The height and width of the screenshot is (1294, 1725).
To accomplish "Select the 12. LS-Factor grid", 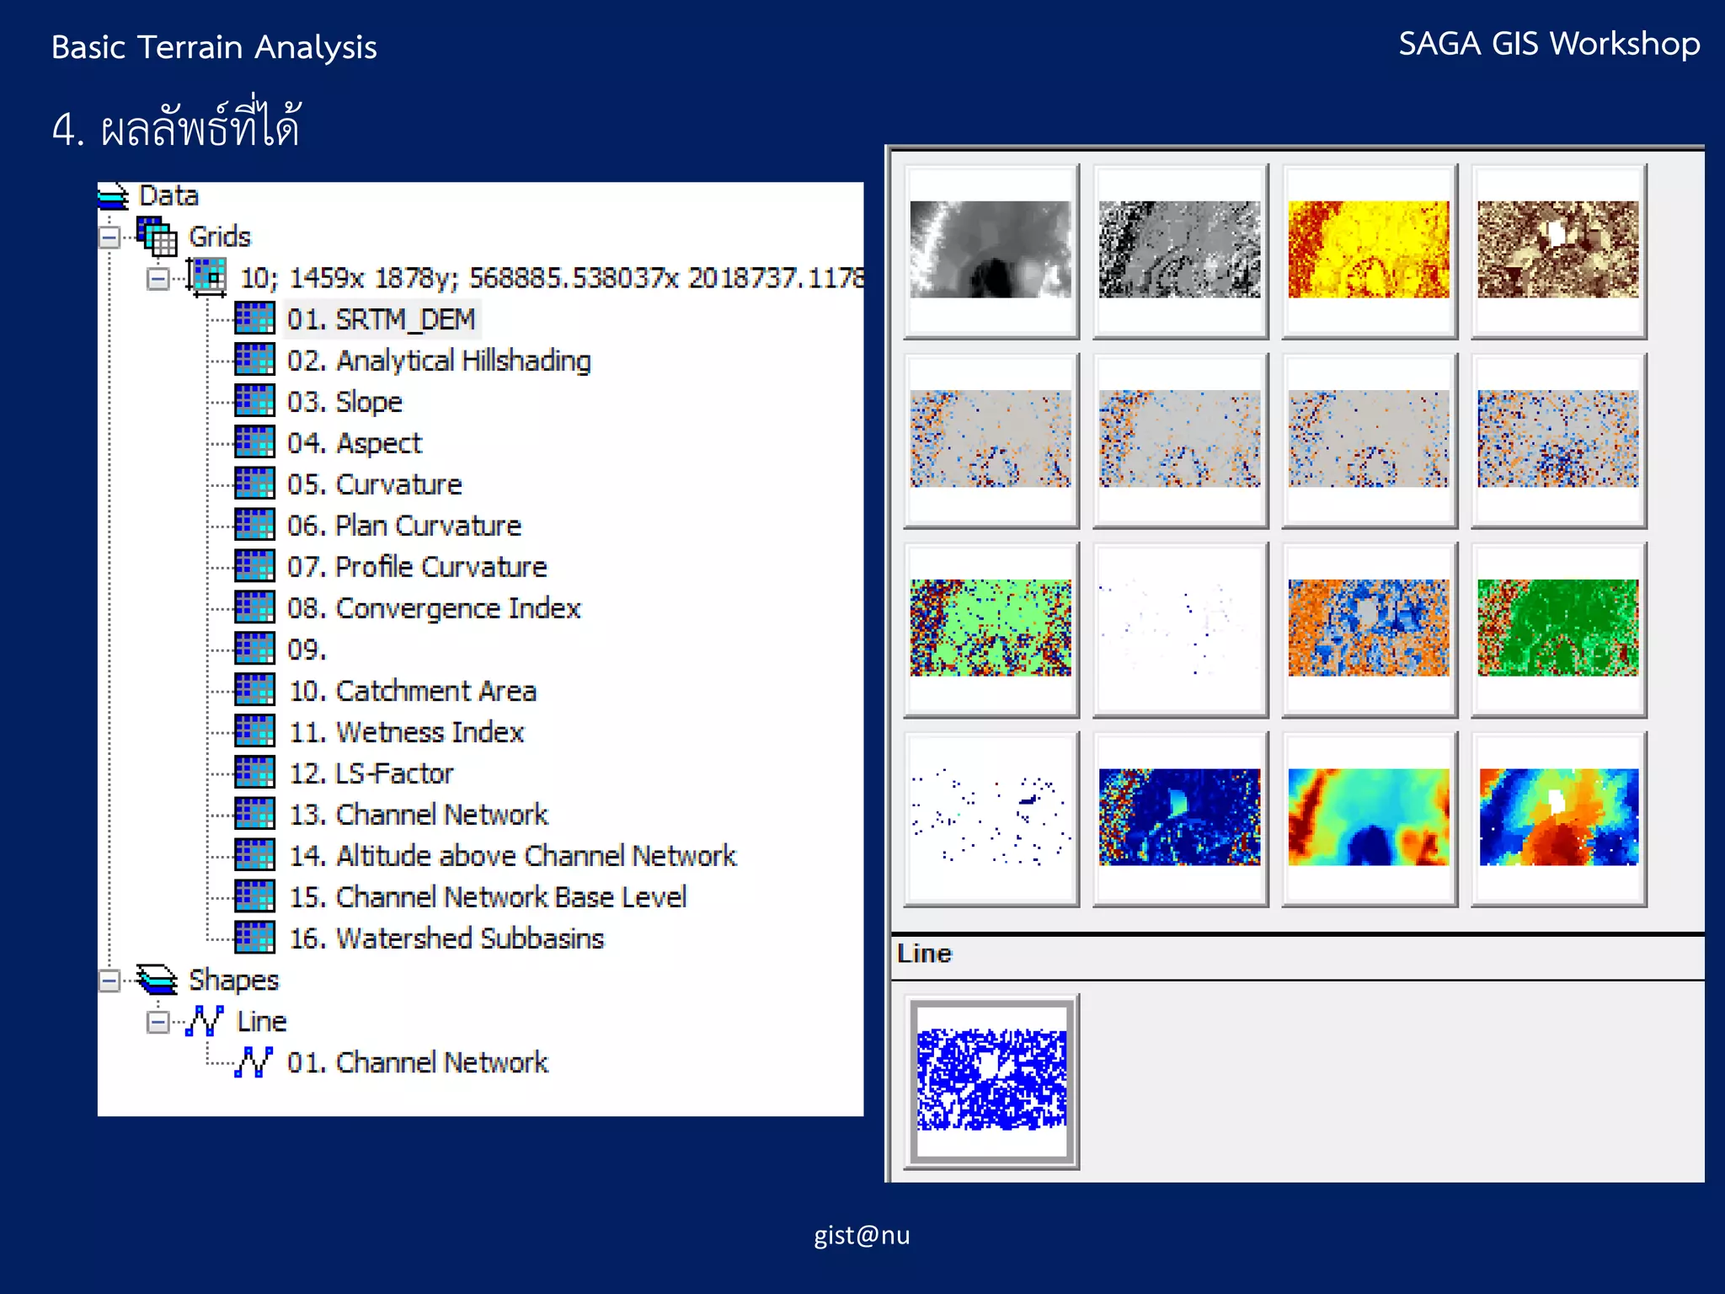I will point(371,773).
